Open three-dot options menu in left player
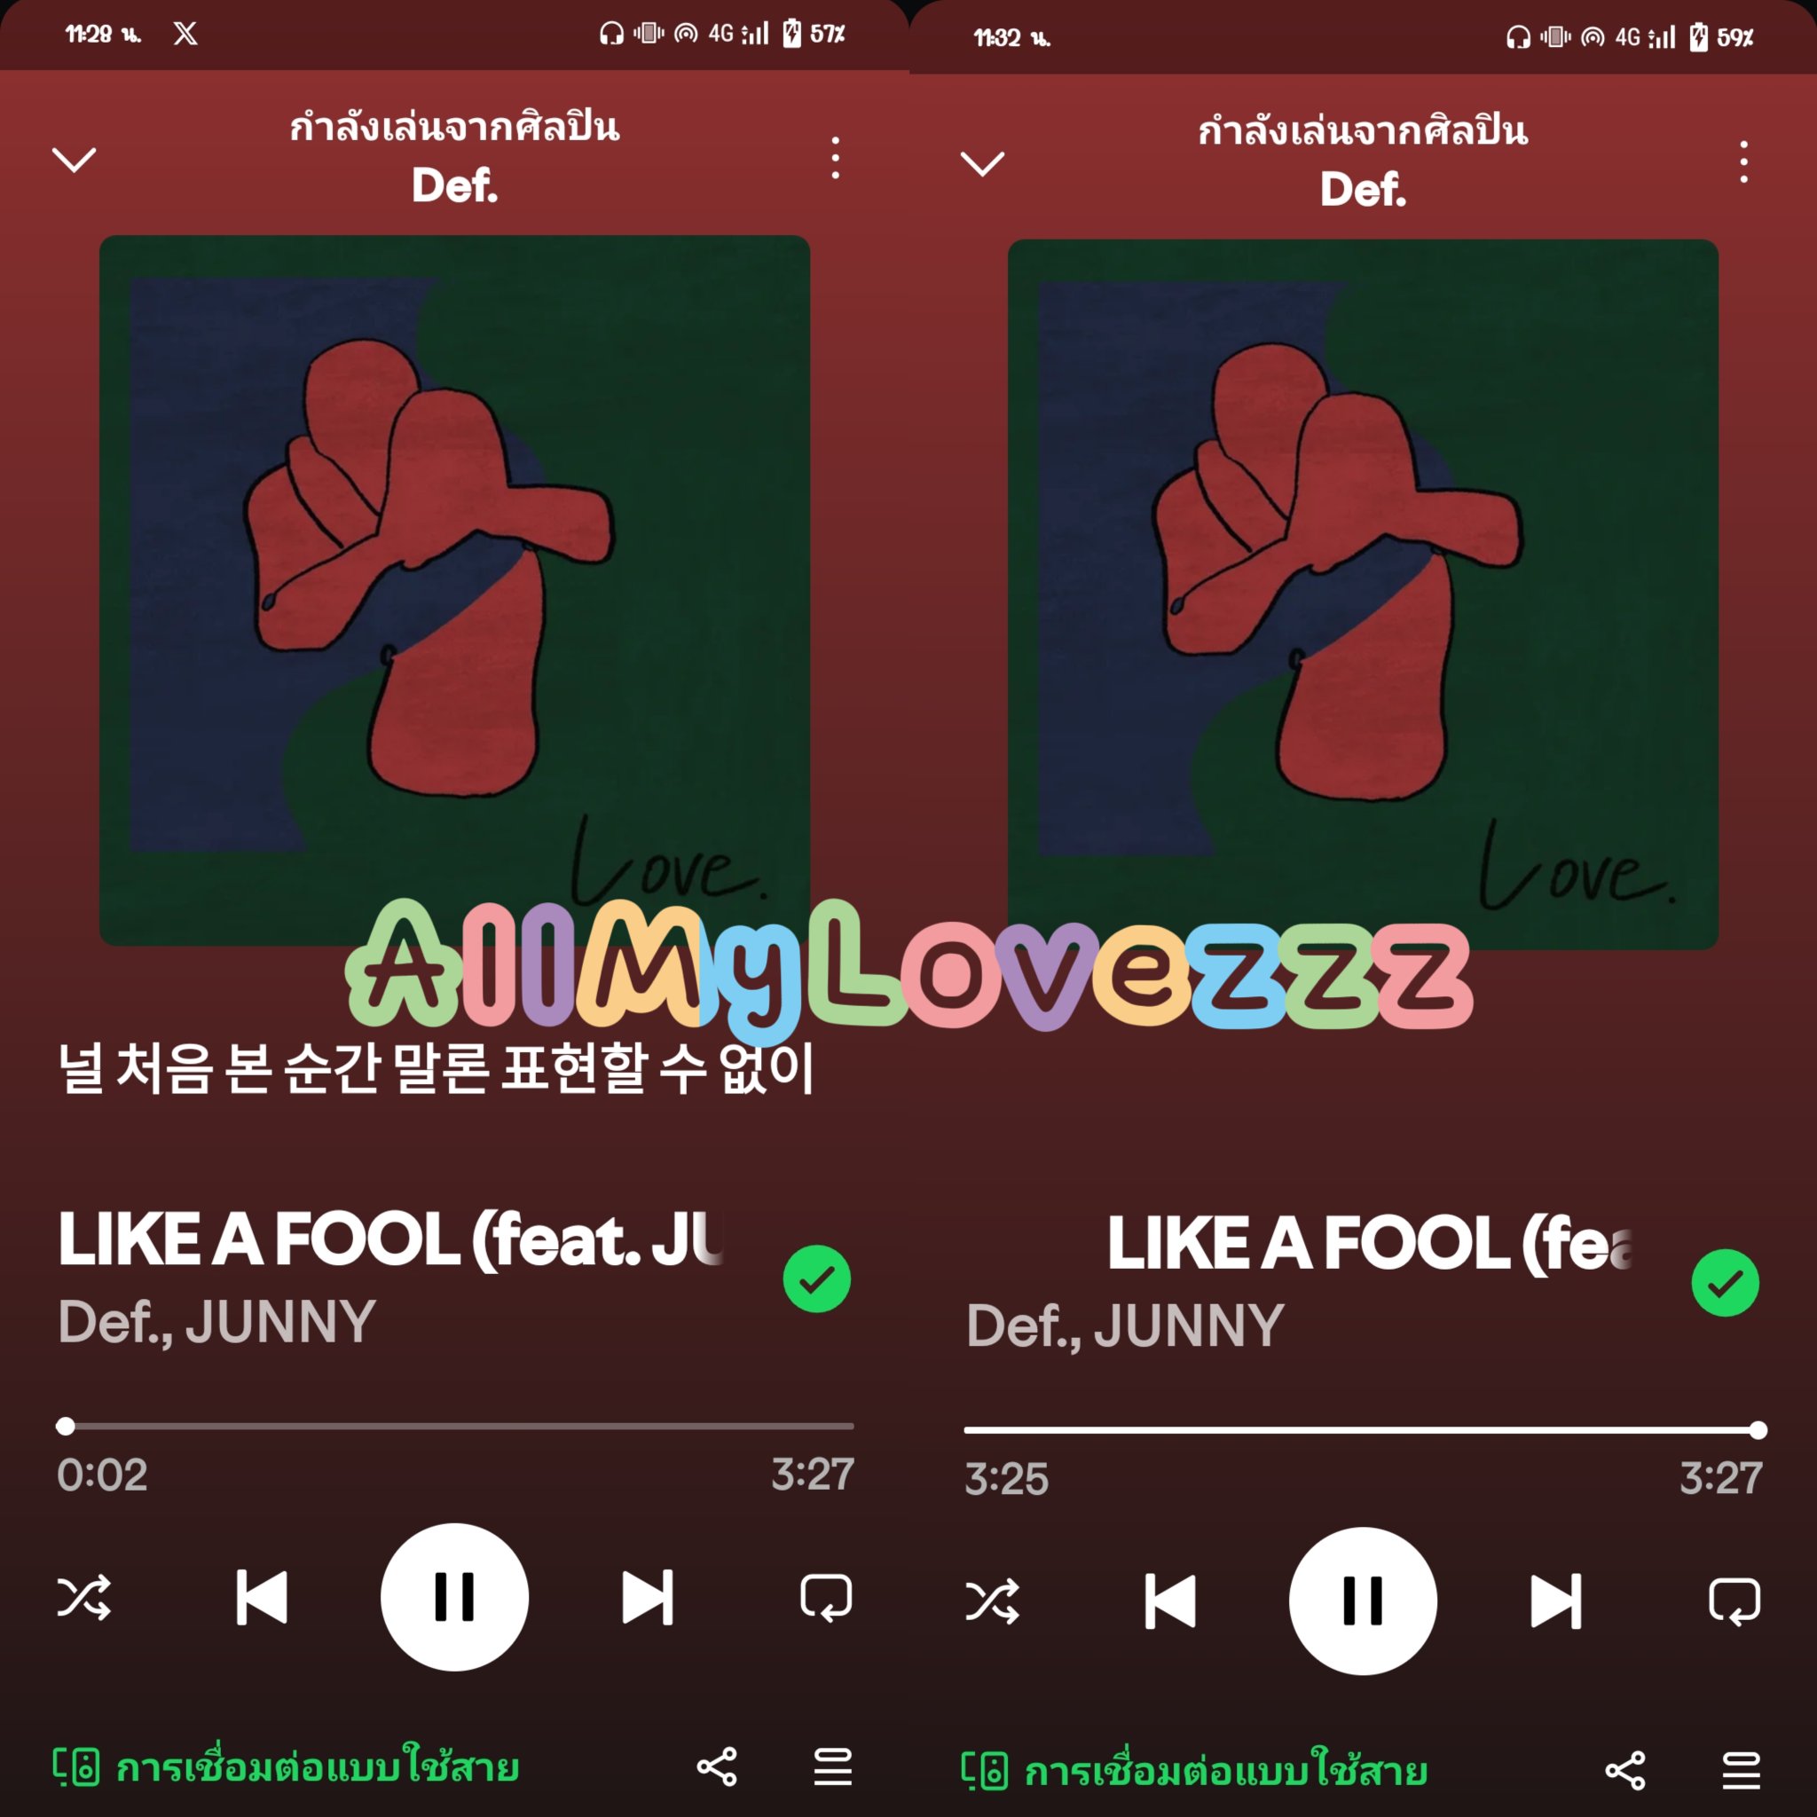The image size is (1817, 1817). pos(835,158)
